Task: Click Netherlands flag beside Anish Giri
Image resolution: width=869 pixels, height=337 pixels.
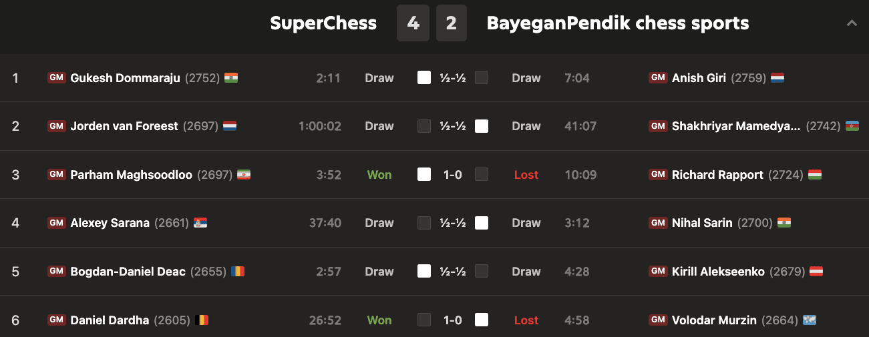Action: 777,78
